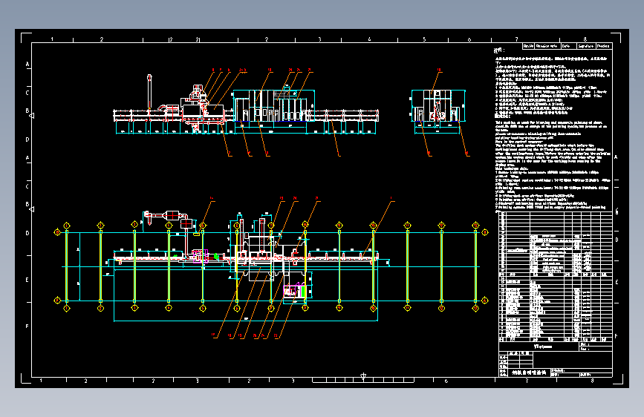Click the Chinese drawing title in the title block
The image size is (644, 417).
point(529,372)
